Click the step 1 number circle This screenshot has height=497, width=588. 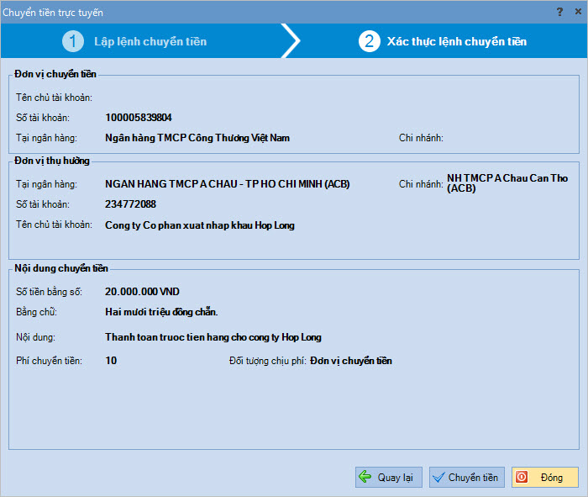tap(73, 41)
